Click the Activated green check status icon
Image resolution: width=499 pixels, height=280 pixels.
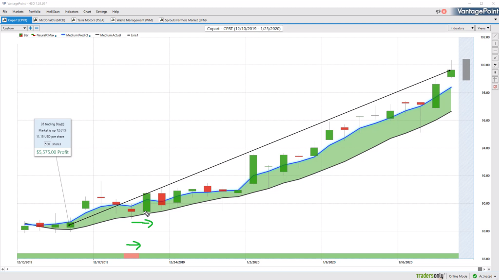click(x=475, y=276)
